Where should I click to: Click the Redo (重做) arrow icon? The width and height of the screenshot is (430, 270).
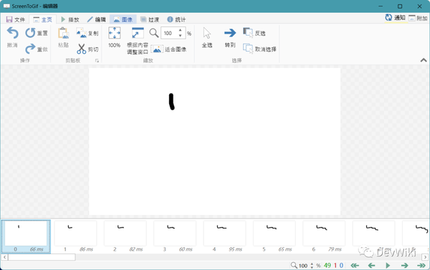pyautogui.click(x=30, y=49)
